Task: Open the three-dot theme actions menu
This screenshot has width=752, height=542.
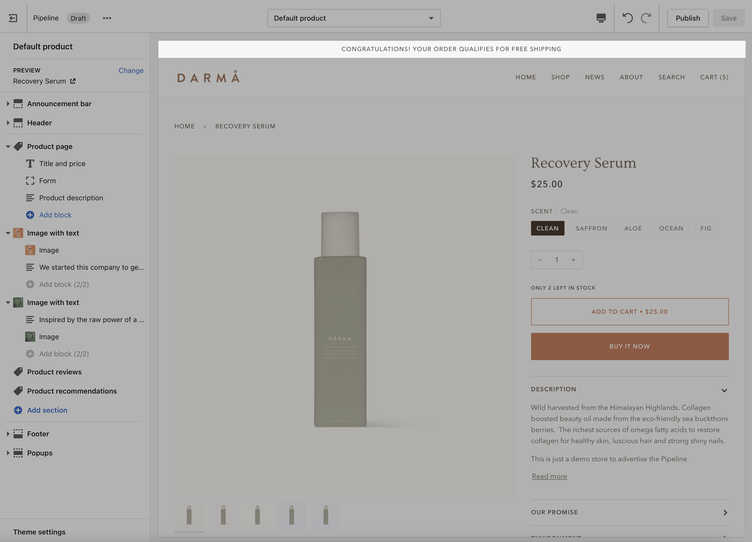Action: coord(107,18)
